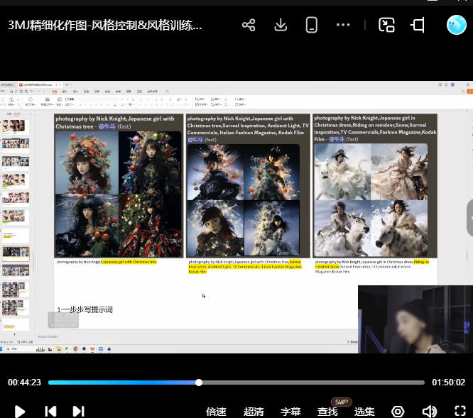Toggle the circular ring icon beside volume
The width and height of the screenshot is (473, 418).
(398, 411)
